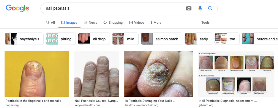
Task: Open the jrheum.org Nail Psoriasis Diagnosis link
Action: coord(228,101)
